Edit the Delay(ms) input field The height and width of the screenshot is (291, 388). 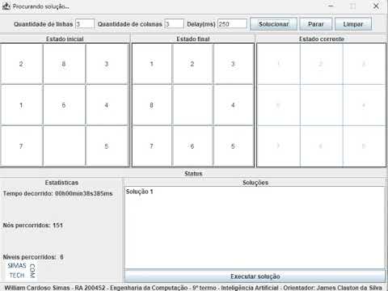click(x=232, y=24)
